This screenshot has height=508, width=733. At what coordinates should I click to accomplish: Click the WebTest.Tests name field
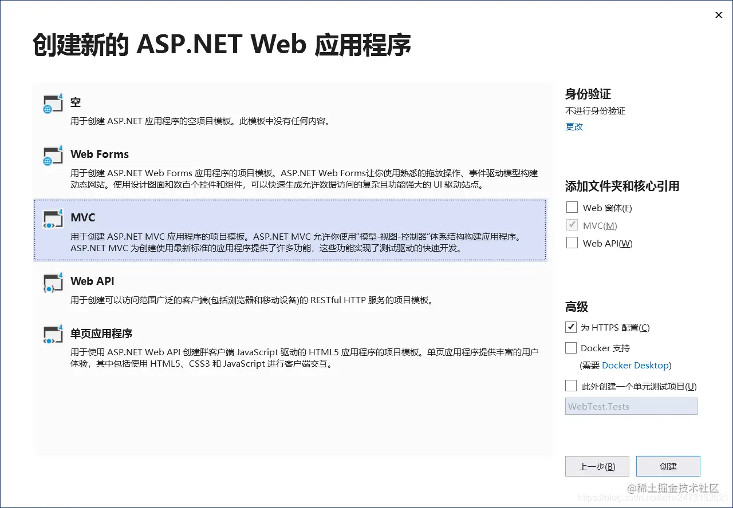pos(631,406)
